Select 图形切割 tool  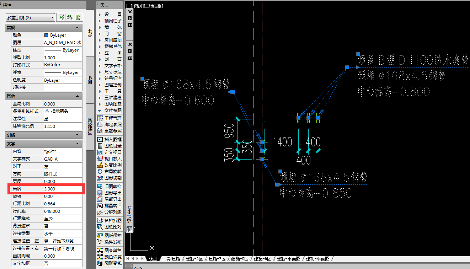[x=110, y=178]
